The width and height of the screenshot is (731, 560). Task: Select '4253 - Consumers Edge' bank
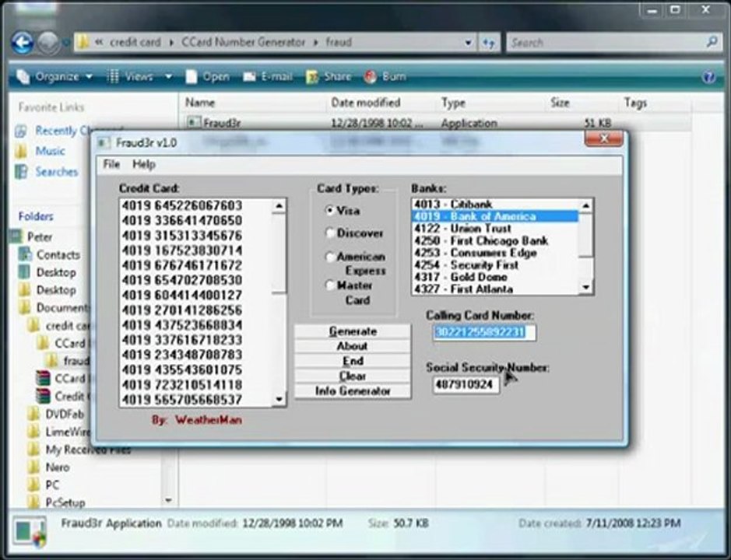click(495, 253)
